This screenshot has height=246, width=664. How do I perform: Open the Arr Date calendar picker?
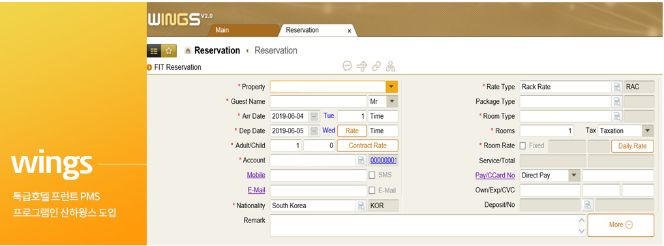tap(314, 116)
